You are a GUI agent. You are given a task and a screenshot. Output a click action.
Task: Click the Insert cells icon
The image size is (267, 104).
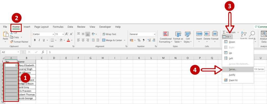tap(199, 34)
